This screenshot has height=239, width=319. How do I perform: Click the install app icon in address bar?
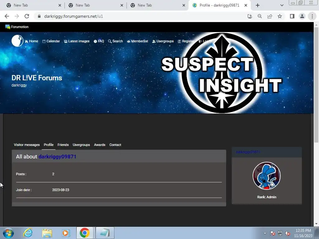(x=250, y=16)
